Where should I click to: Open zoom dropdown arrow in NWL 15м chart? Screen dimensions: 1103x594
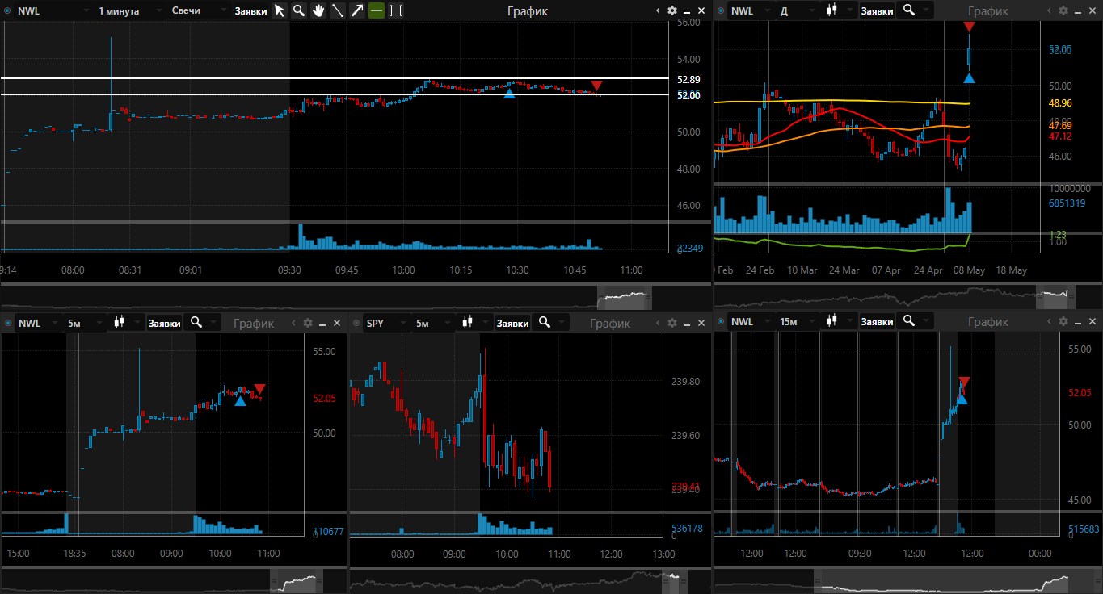927,322
